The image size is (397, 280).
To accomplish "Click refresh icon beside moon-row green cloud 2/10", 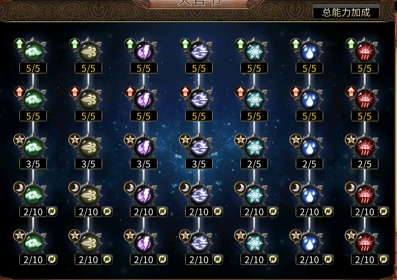I will pyautogui.click(x=52, y=211).
